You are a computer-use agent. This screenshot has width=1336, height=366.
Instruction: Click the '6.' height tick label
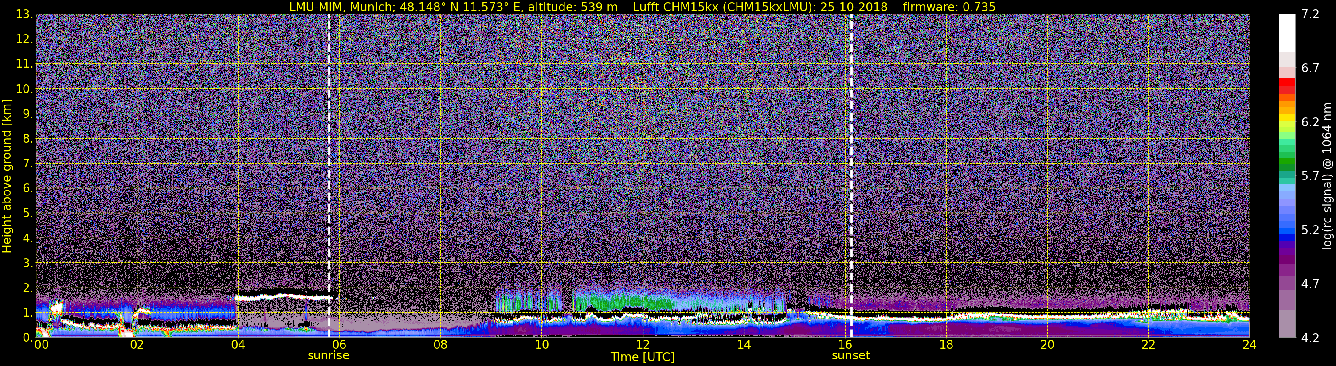pyautogui.click(x=28, y=189)
